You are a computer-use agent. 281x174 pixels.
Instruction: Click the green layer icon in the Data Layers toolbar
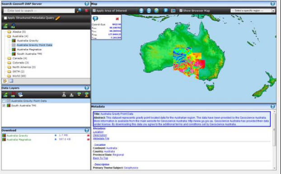coord(5,95)
